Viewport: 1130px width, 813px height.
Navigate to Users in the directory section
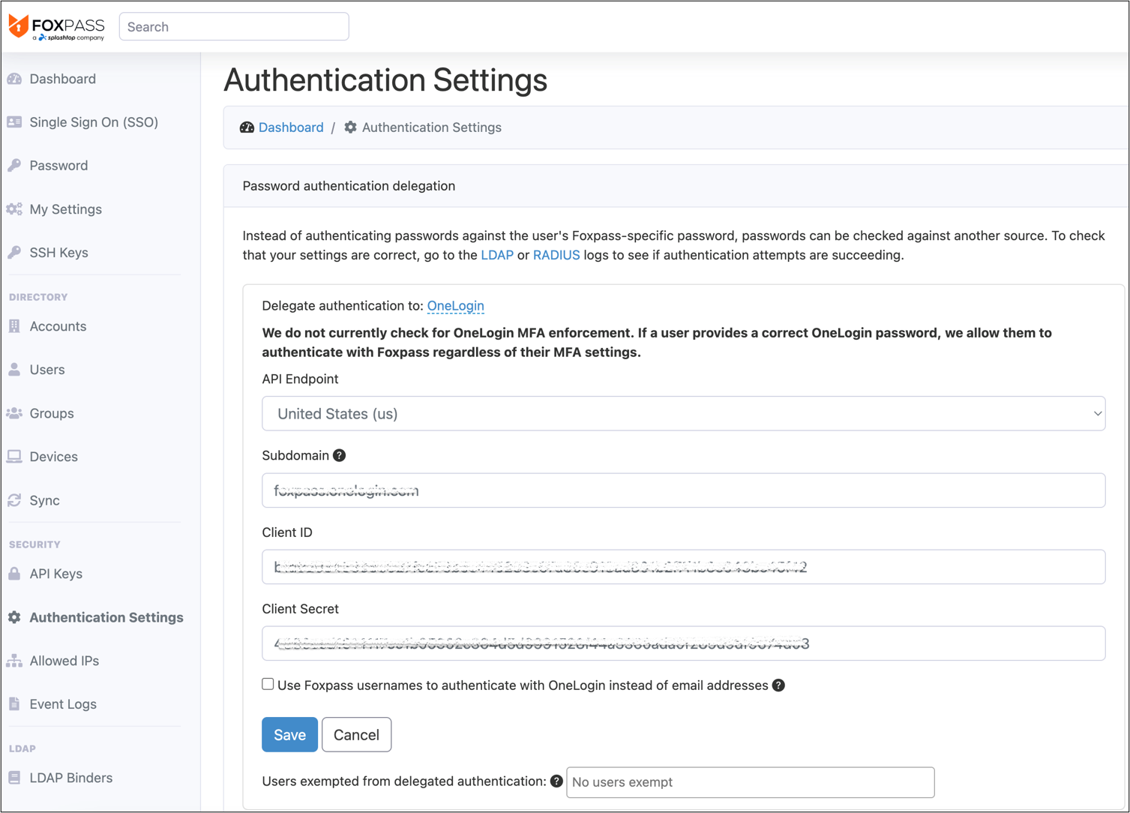point(47,370)
